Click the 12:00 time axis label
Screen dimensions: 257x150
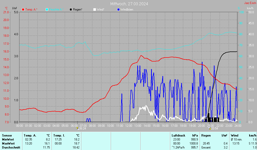click(128, 125)
